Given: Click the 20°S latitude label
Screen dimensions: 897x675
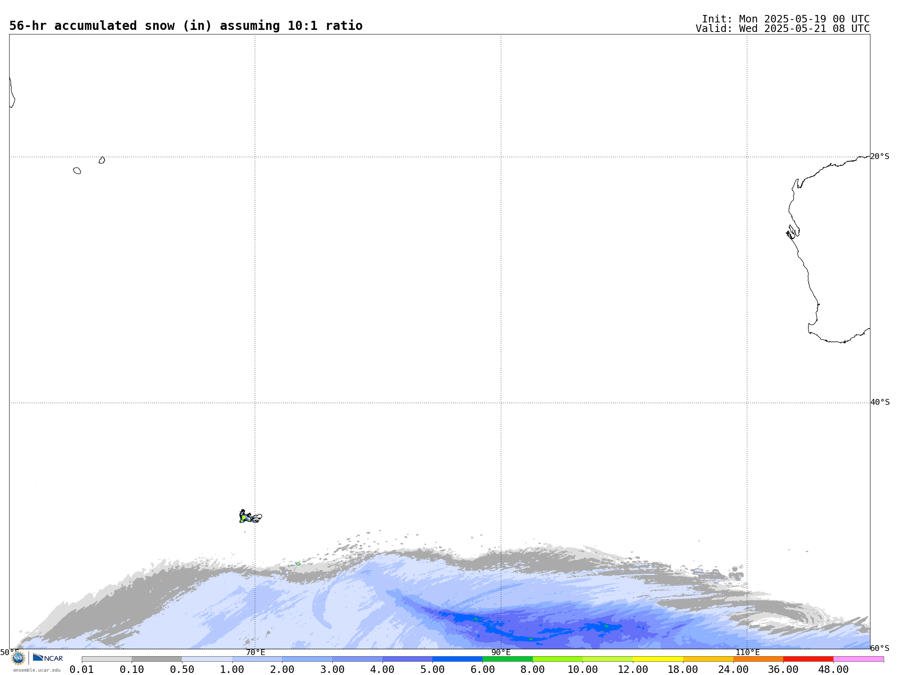Looking at the screenshot, I should pyautogui.click(x=880, y=157).
